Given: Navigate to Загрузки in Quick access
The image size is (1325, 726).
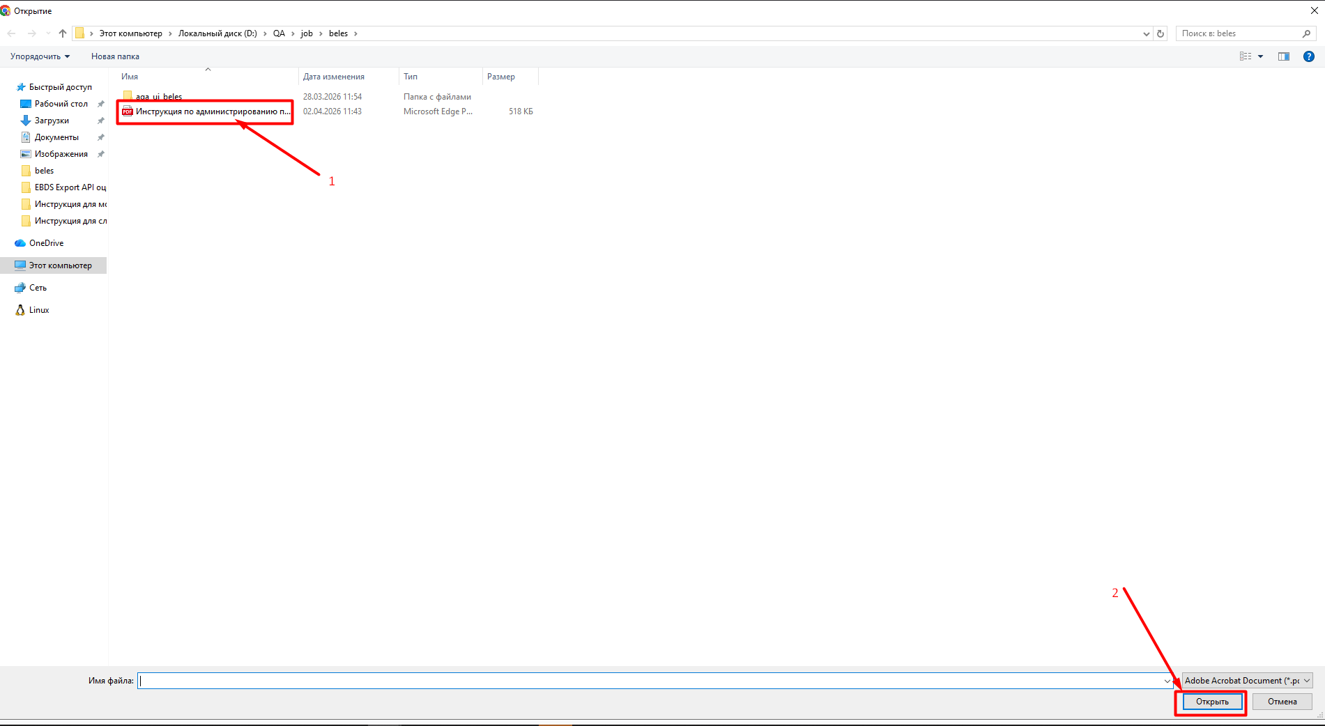Looking at the screenshot, I should click(x=52, y=121).
